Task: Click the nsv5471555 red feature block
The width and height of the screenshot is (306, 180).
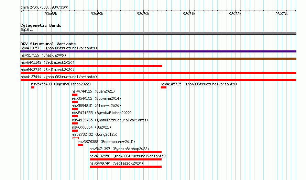Action: coord(75,116)
